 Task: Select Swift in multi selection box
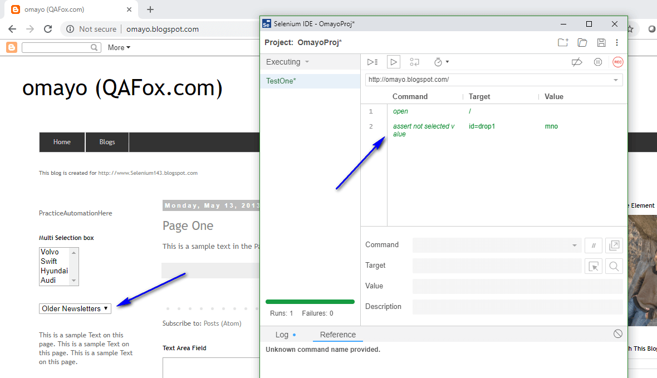pos(48,261)
